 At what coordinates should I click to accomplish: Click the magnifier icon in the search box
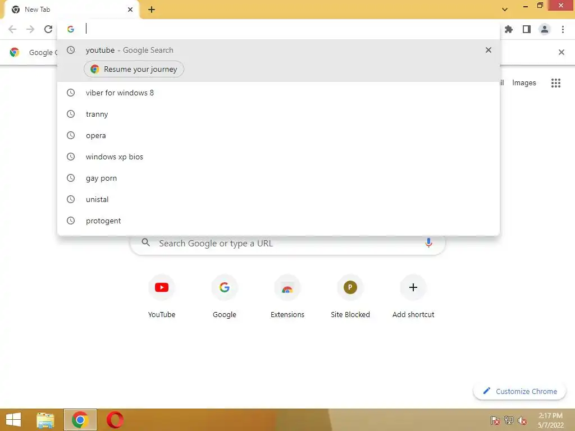(x=145, y=242)
